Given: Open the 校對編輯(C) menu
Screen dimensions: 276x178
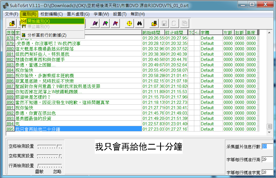Looking at the screenshot, I should click(x=52, y=14).
